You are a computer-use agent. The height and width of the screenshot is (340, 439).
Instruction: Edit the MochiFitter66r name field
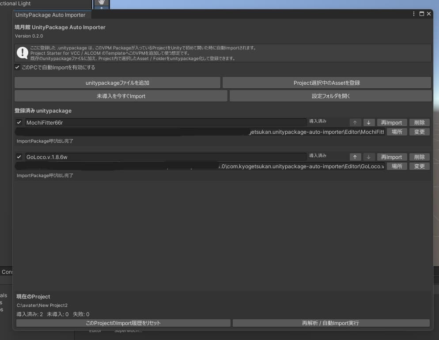click(x=166, y=123)
